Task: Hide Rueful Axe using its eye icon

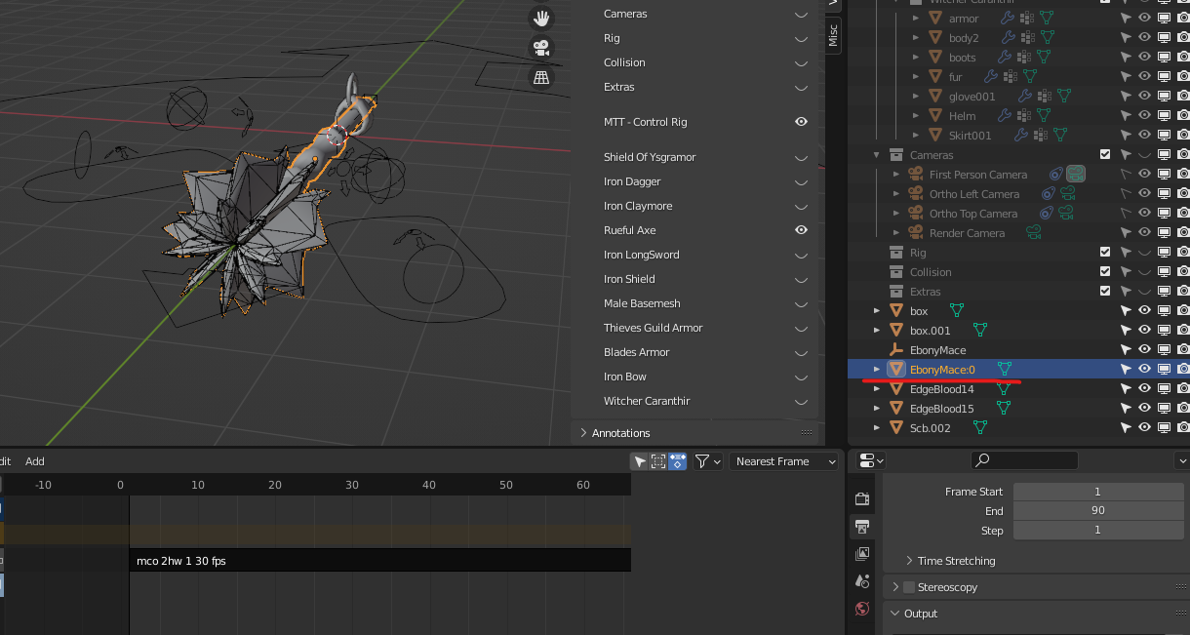Action: pos(801,230)
